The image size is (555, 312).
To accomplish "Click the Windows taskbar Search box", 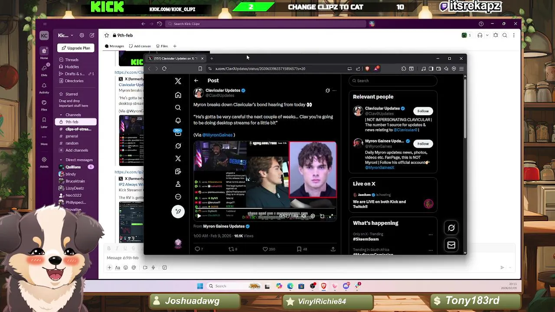I will point(234,286).
